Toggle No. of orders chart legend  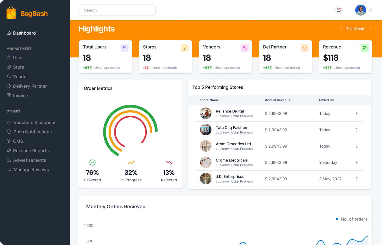351,219
